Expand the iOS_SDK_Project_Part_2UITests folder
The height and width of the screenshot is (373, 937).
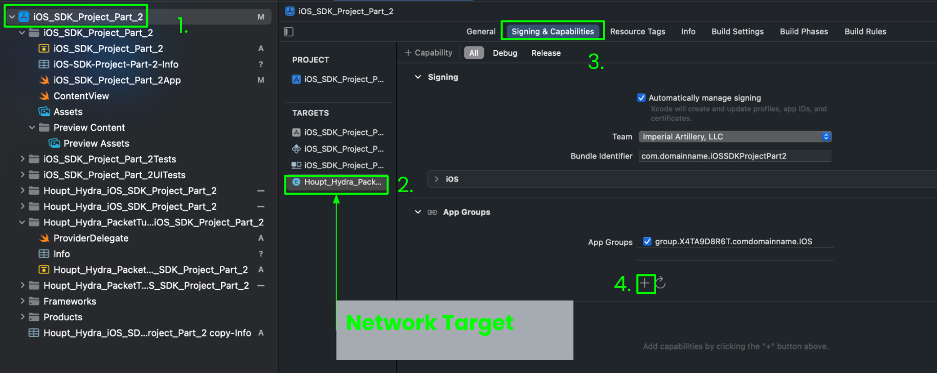tap(22, 175)
